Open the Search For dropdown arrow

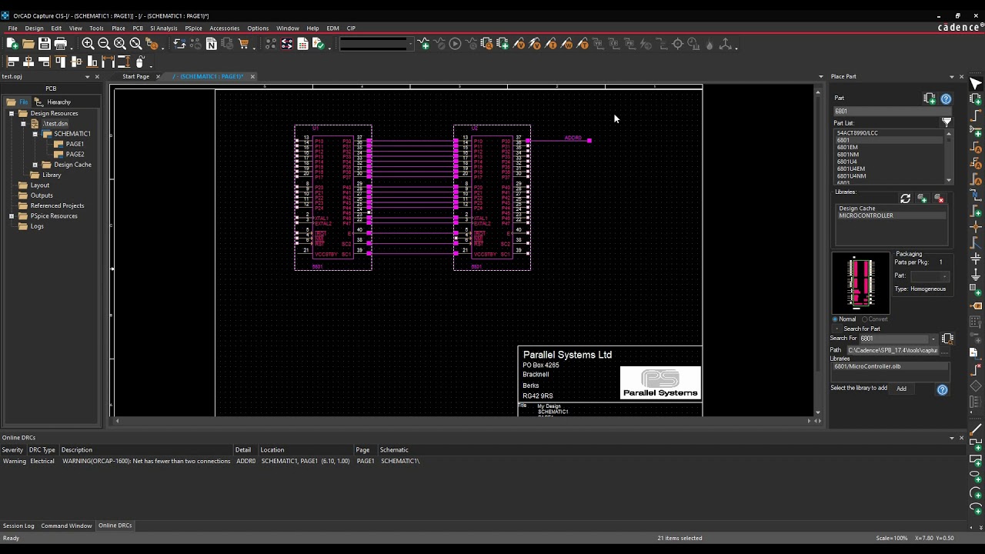tap(933, 339)
